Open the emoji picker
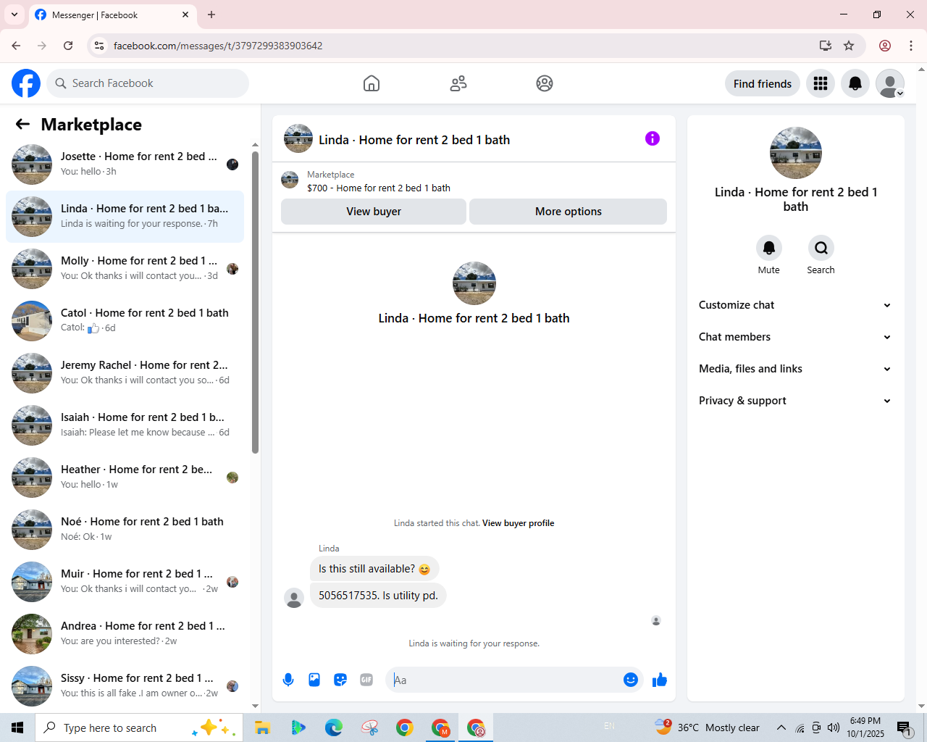Image resolution: width=927 pixels, height=742 pixels. [631, 680]
